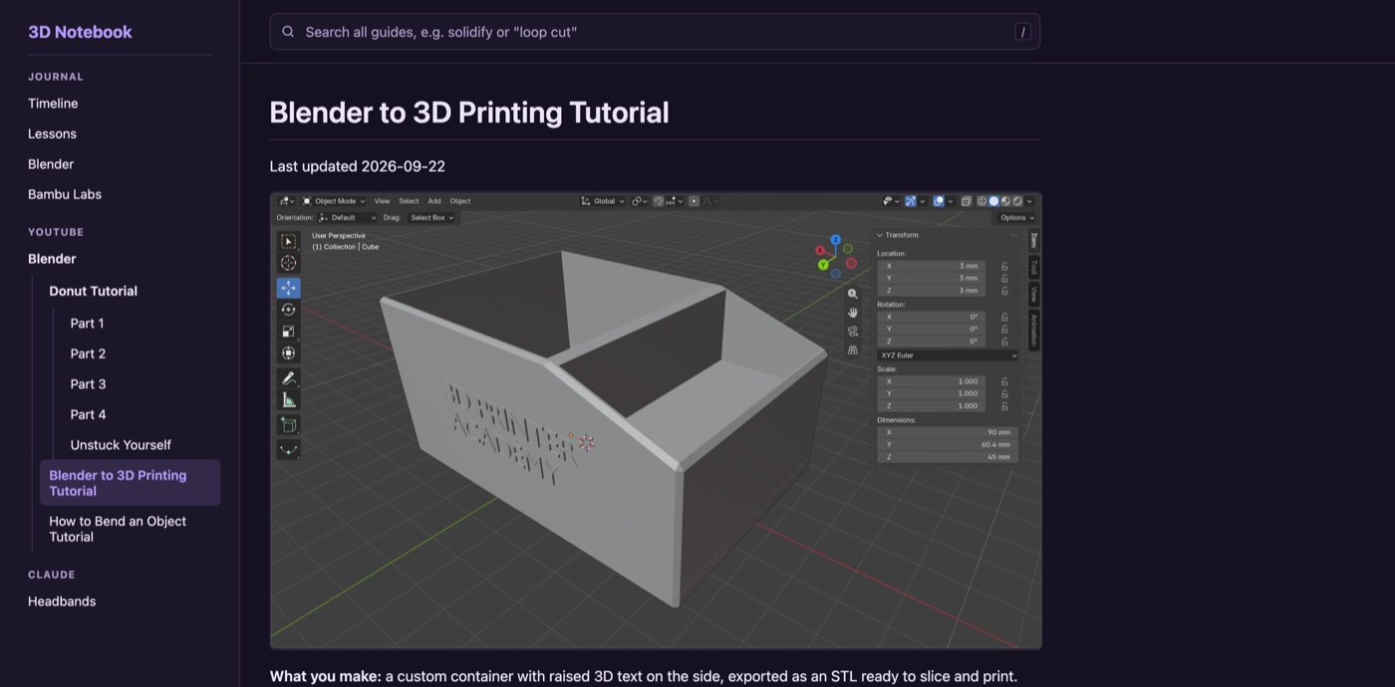Open the pivot point dropdown

(641, 201)
